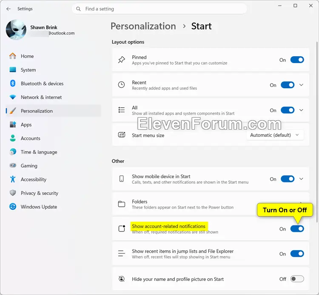Toggle the Pinned switch off

coord(297,60)
